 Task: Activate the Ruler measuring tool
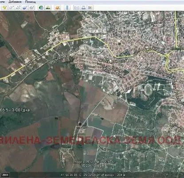point(67,8)
